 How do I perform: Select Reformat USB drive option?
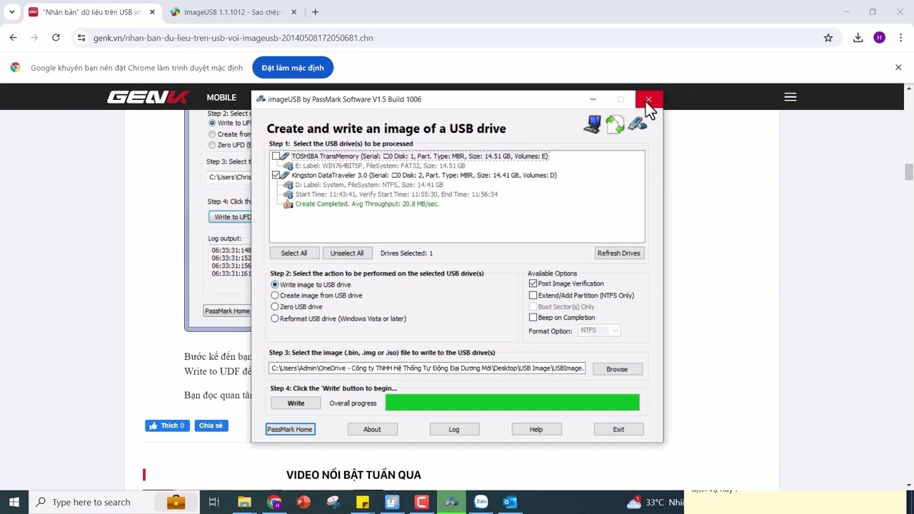275,318
